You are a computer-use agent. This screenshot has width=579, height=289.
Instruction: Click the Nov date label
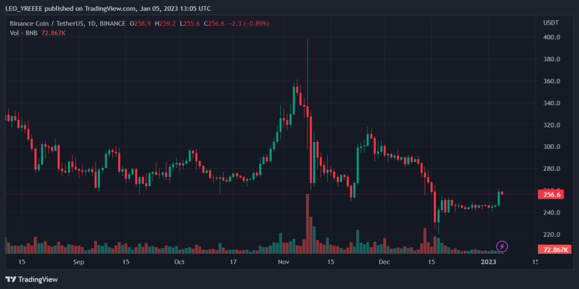click(x=283, y=262)
